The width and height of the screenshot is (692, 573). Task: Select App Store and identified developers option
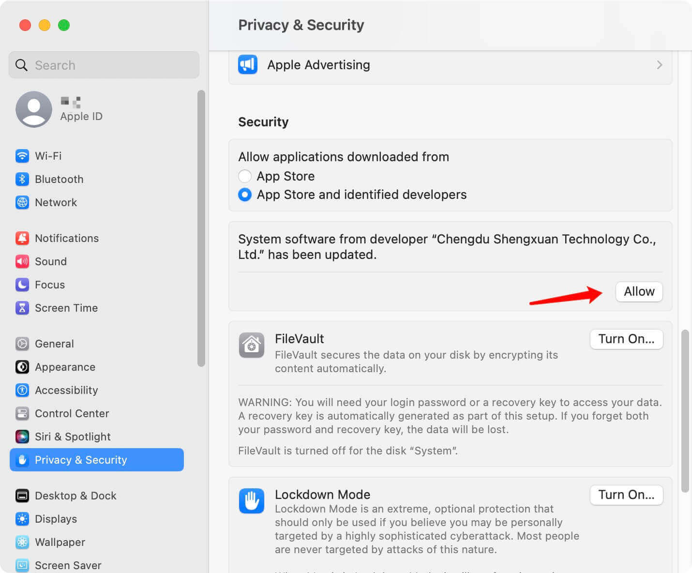coord(245,195)
